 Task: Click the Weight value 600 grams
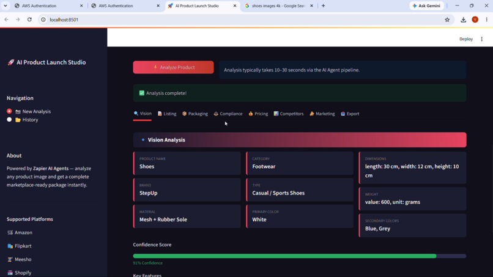393,202
